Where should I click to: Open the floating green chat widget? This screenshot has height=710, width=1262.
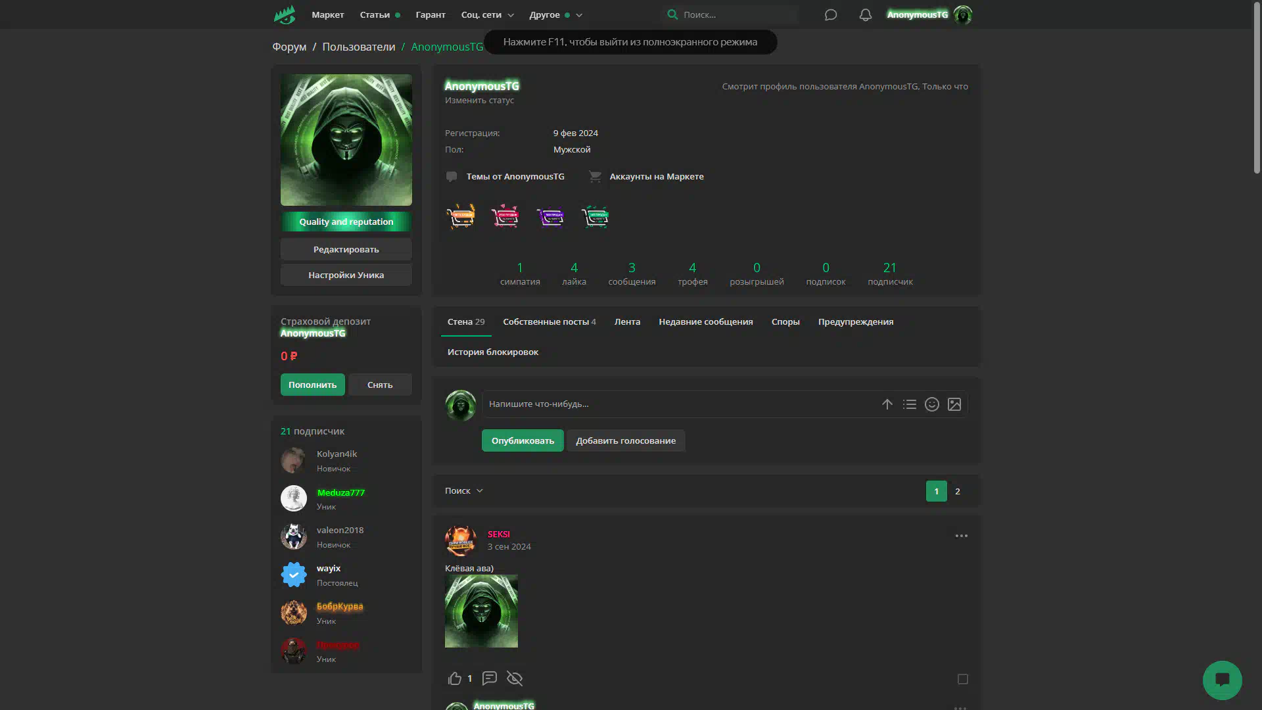[1223, 680]
